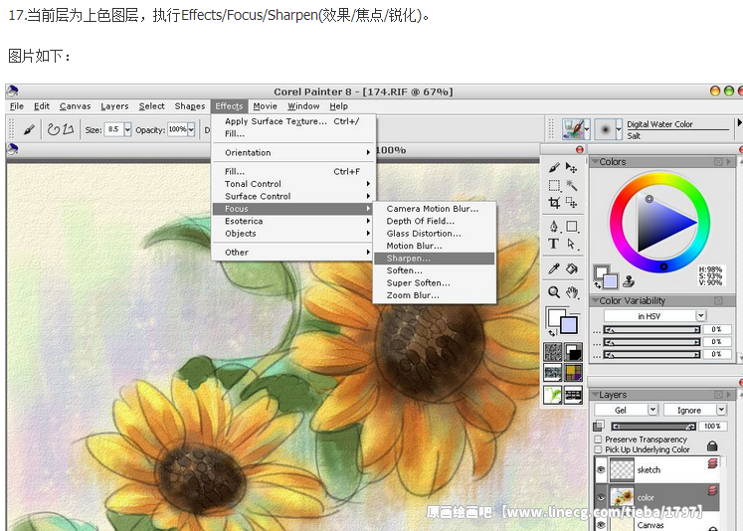
Task: Select the Rectangular Selection tool
Action: click(554, 185)
